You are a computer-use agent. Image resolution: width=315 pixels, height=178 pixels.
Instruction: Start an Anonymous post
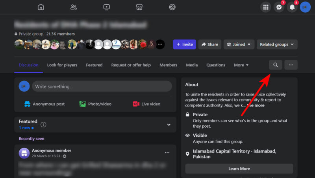pyautogui.click(x=44, y=104)
